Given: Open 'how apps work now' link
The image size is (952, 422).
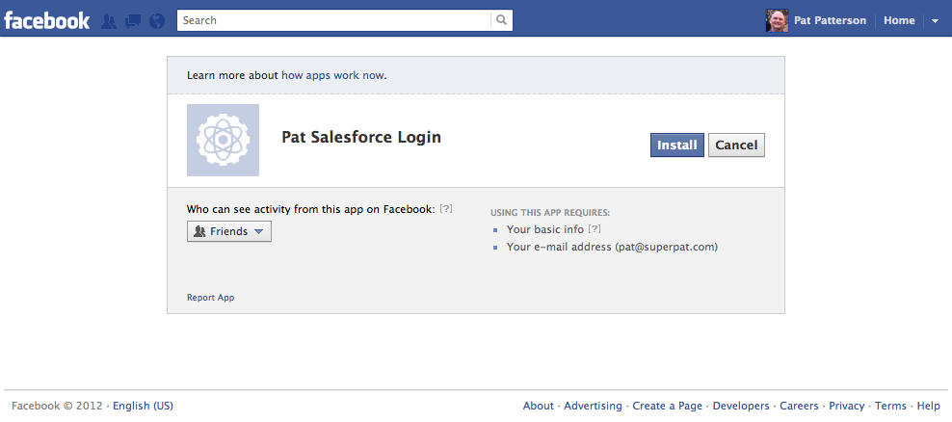Looking at the screenshot, I should coord(332,75).
